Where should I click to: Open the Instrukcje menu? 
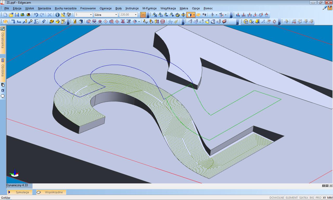(x=132, y=8)
